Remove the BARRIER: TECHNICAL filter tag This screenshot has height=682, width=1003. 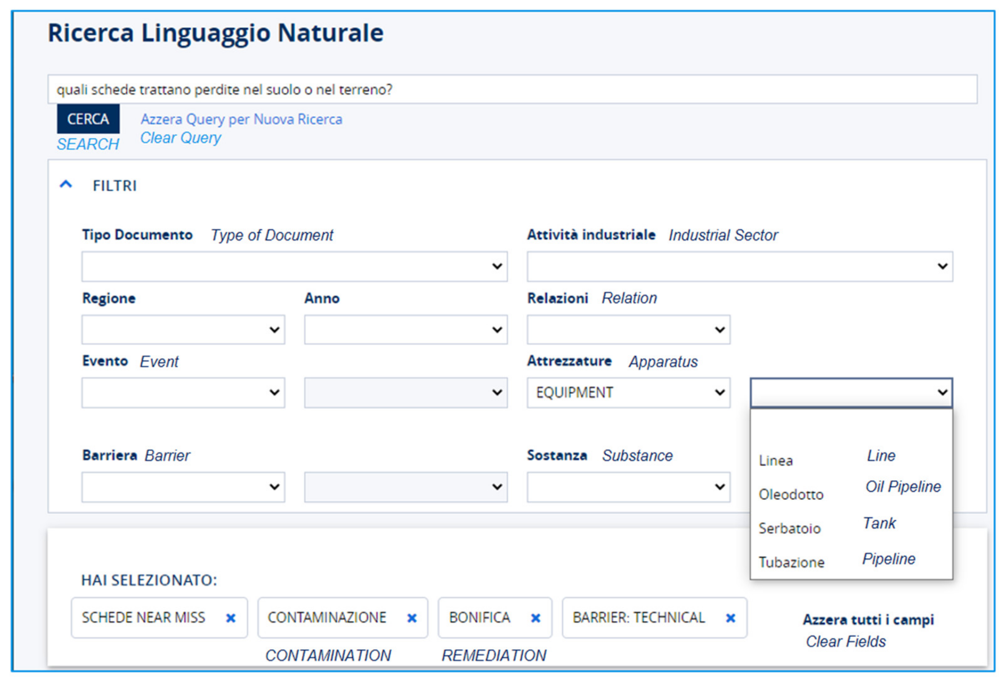click(730, 618)
